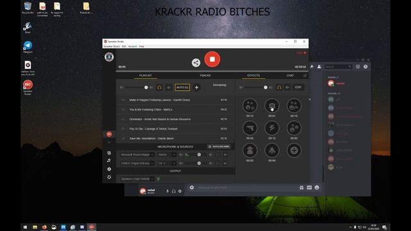Play the bell sound effect
The image size is (411, 231).
click(272, 150)
